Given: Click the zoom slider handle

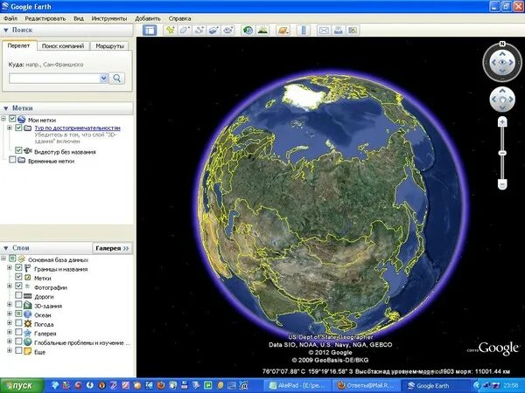Looking at the screenshot, I should (x=502, y=153).
